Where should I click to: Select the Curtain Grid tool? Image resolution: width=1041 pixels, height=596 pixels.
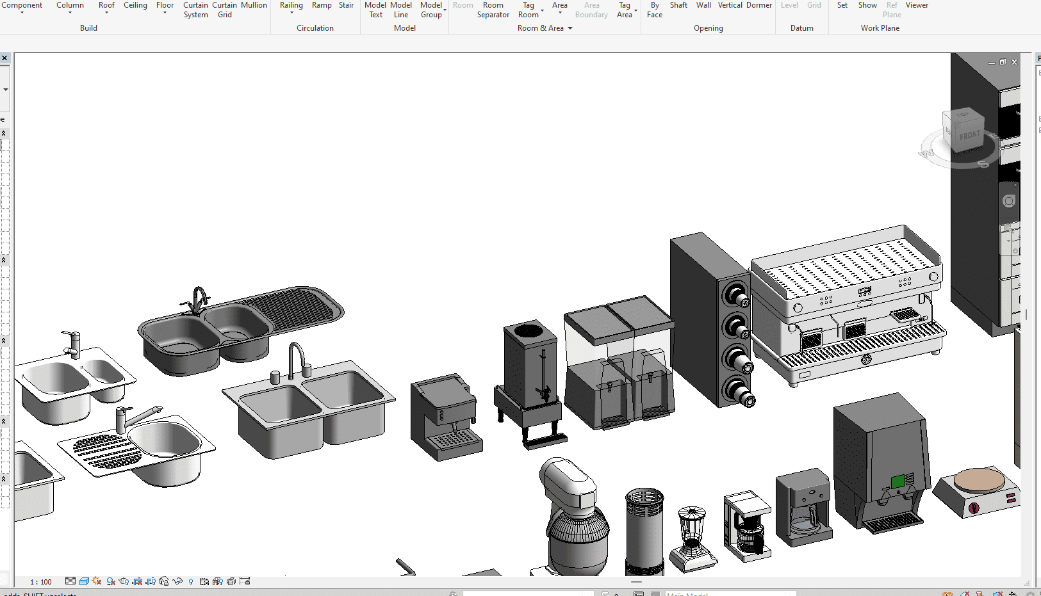[x=224, y=10]
